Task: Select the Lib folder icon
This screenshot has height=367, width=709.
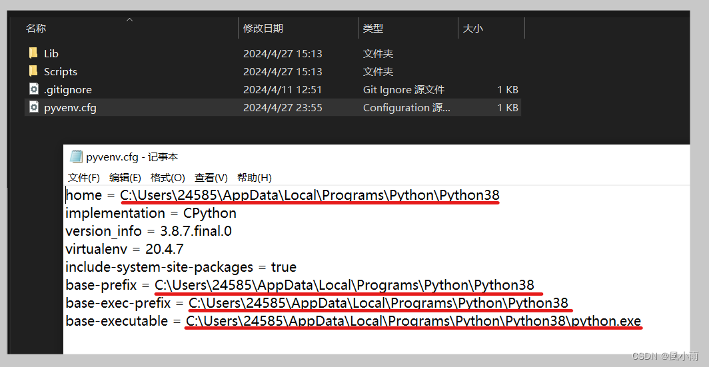Action: 33,53
